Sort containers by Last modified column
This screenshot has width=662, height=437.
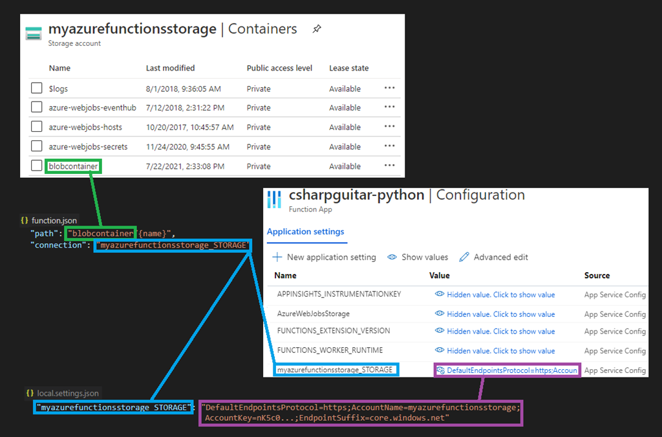click(x=170, y=68)
